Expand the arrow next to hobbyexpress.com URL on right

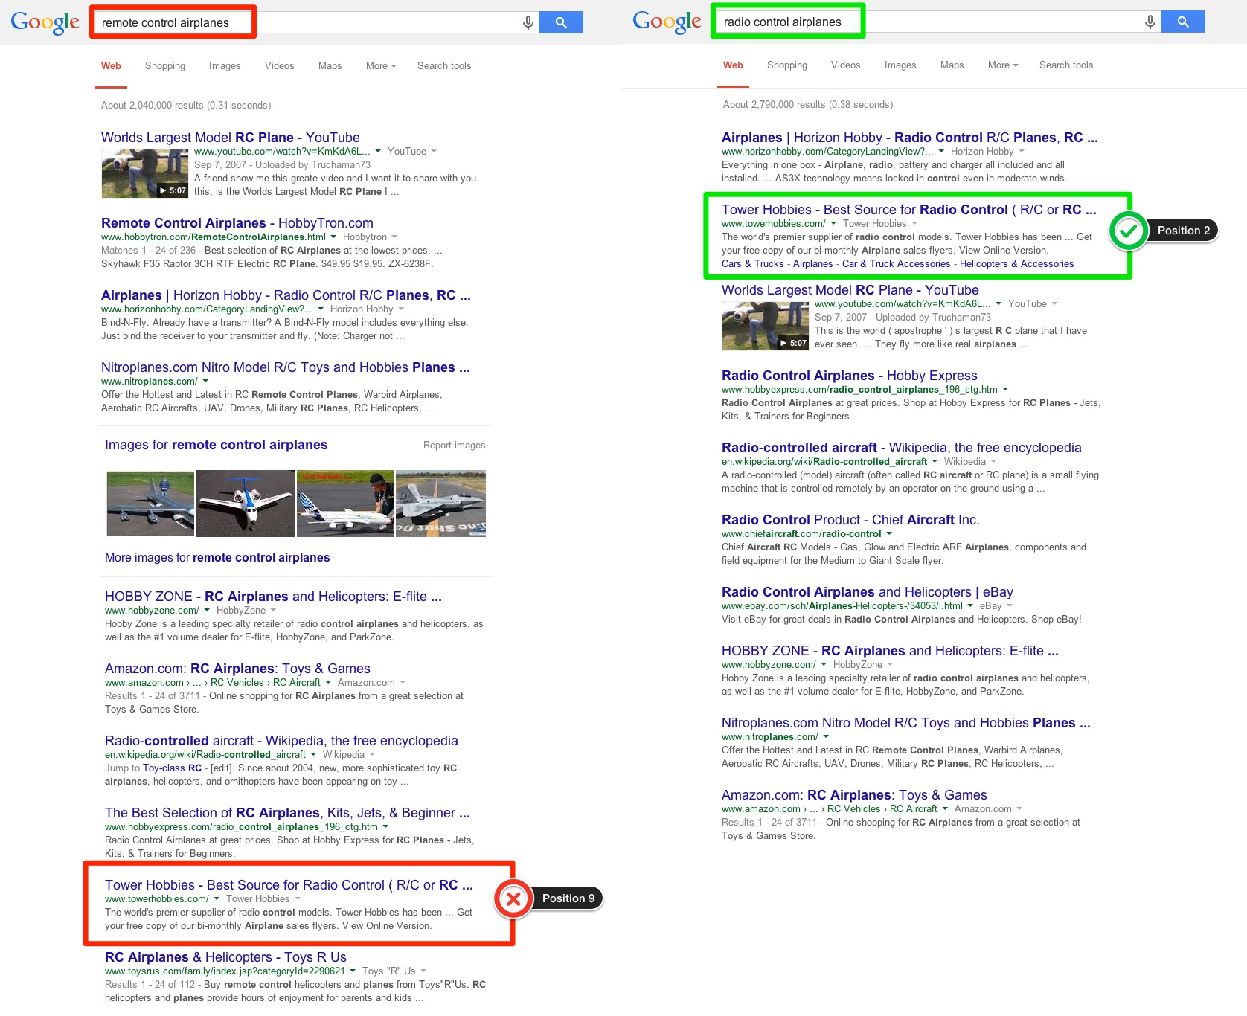coord(1005,389)
